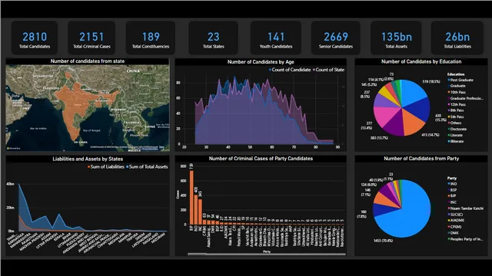Select 'INC' in Party legend
This screenshot has width=492, height=276.
click(452, 202)
